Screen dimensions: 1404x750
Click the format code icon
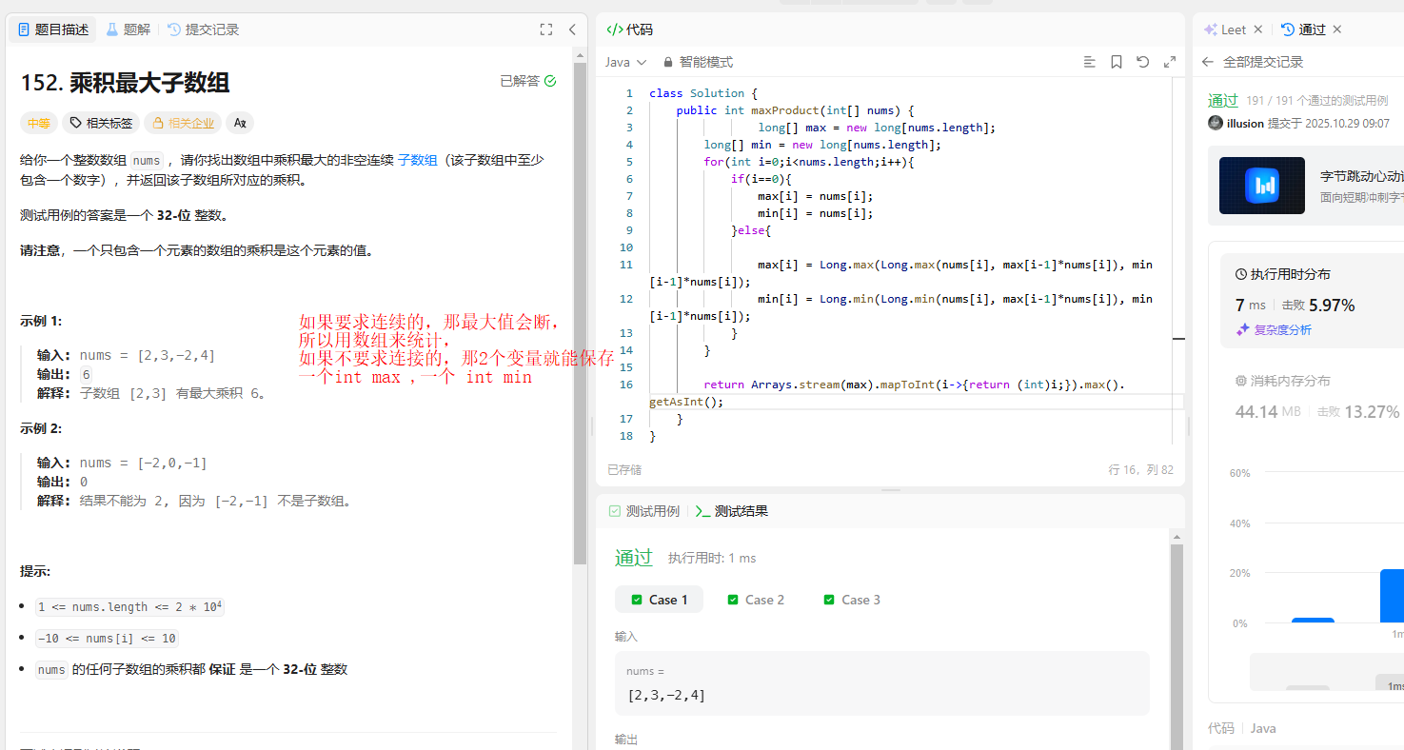pos(1090,62)
